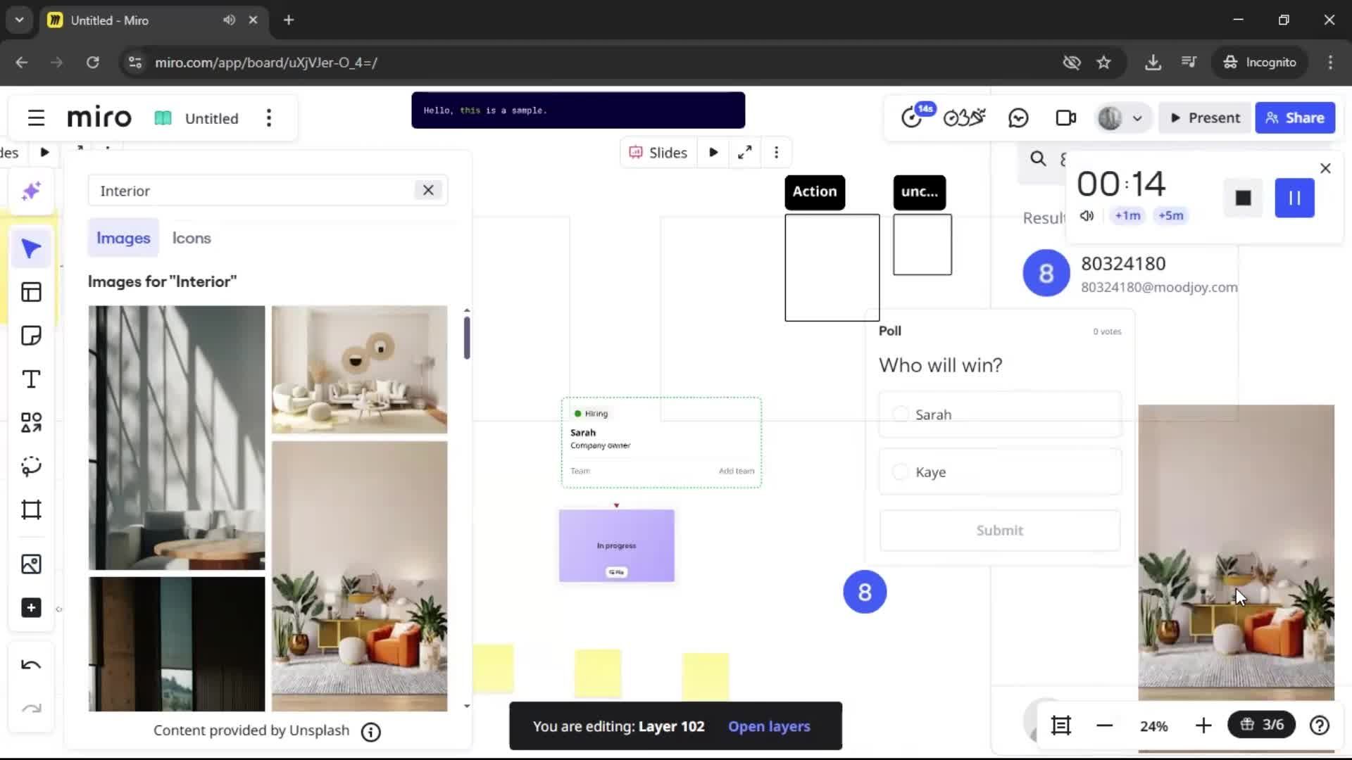Expand the Chrome tab search dropdown

[20, 20]
